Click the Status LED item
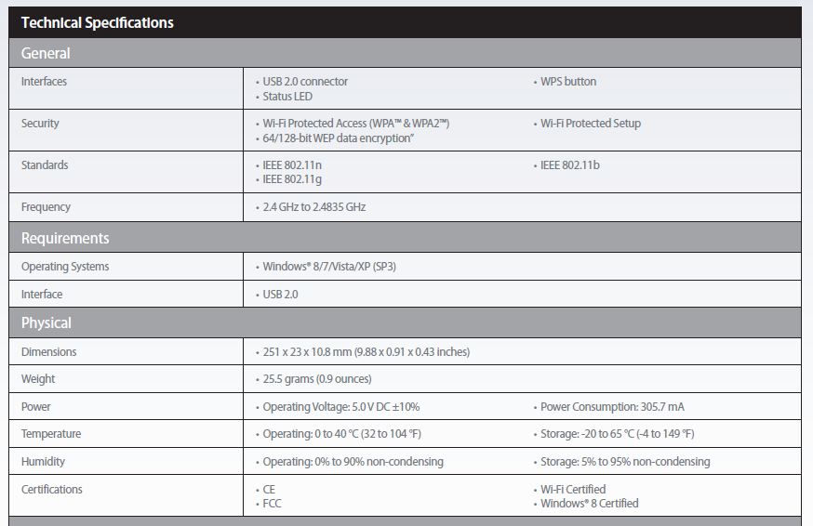 click(287, 97)
